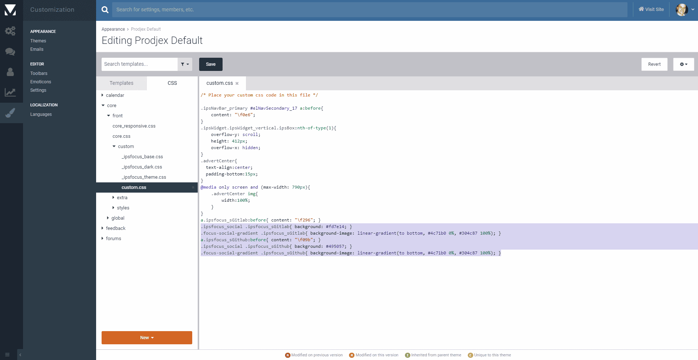Open the System gears section in sidebar
This screenshot has width=698, height=360.
(x=10, y=31)
